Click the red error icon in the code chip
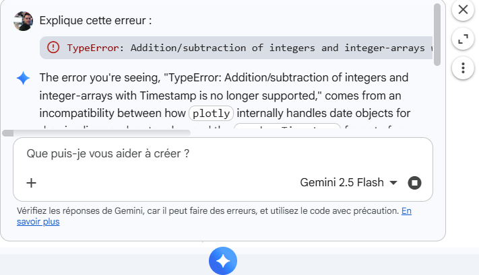Screen dimensions: 479x275 53,48
